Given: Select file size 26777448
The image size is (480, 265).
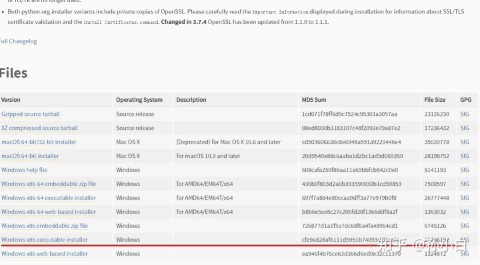Looking at the screenshot, I should 437,198.
